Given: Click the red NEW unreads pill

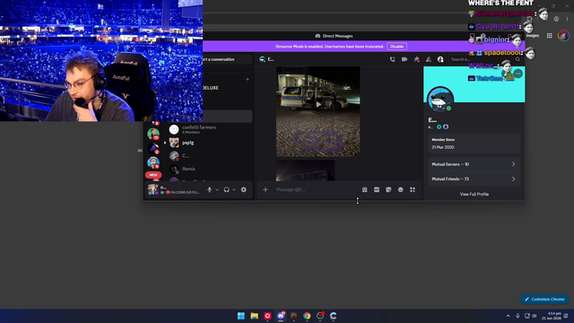Looking at the screenshot, I should pos(153,175).
